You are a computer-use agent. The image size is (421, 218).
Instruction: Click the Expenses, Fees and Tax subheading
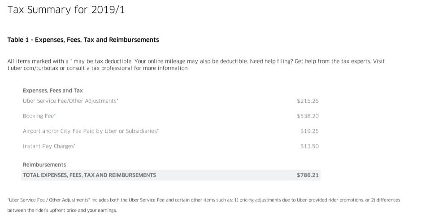coord(53,91)
